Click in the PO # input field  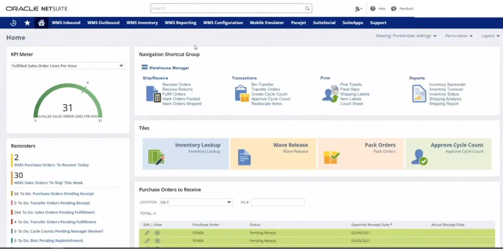point(277,202)
